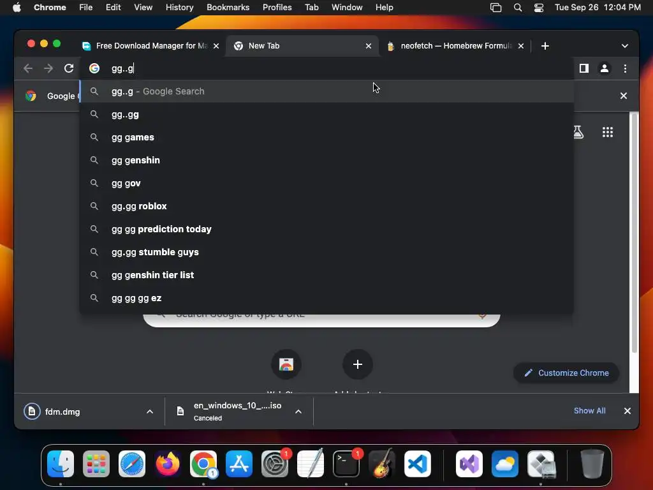Click the Customize Chrome button
Screen dimensions: 653x490
566,373
